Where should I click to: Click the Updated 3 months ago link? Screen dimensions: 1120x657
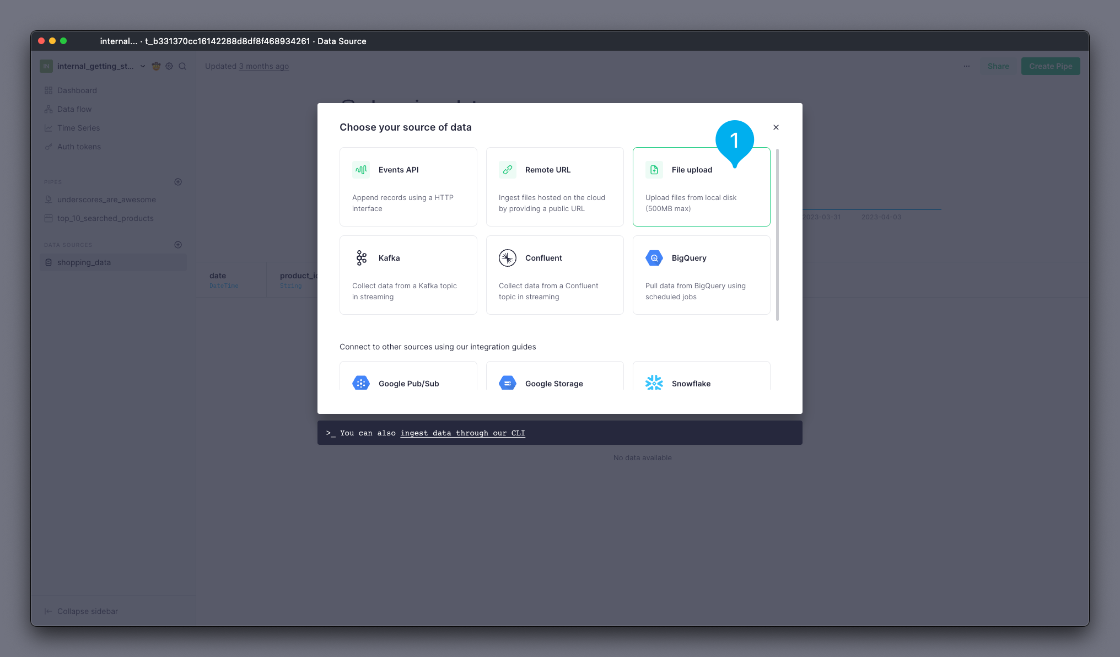pyautogui.click(x=264, y=66)
